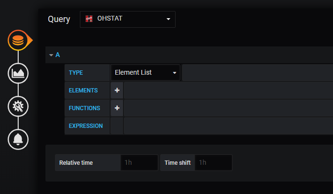333x194 pixels.
Task: Click the field right of Element List
Action: (x=257, y=72)
